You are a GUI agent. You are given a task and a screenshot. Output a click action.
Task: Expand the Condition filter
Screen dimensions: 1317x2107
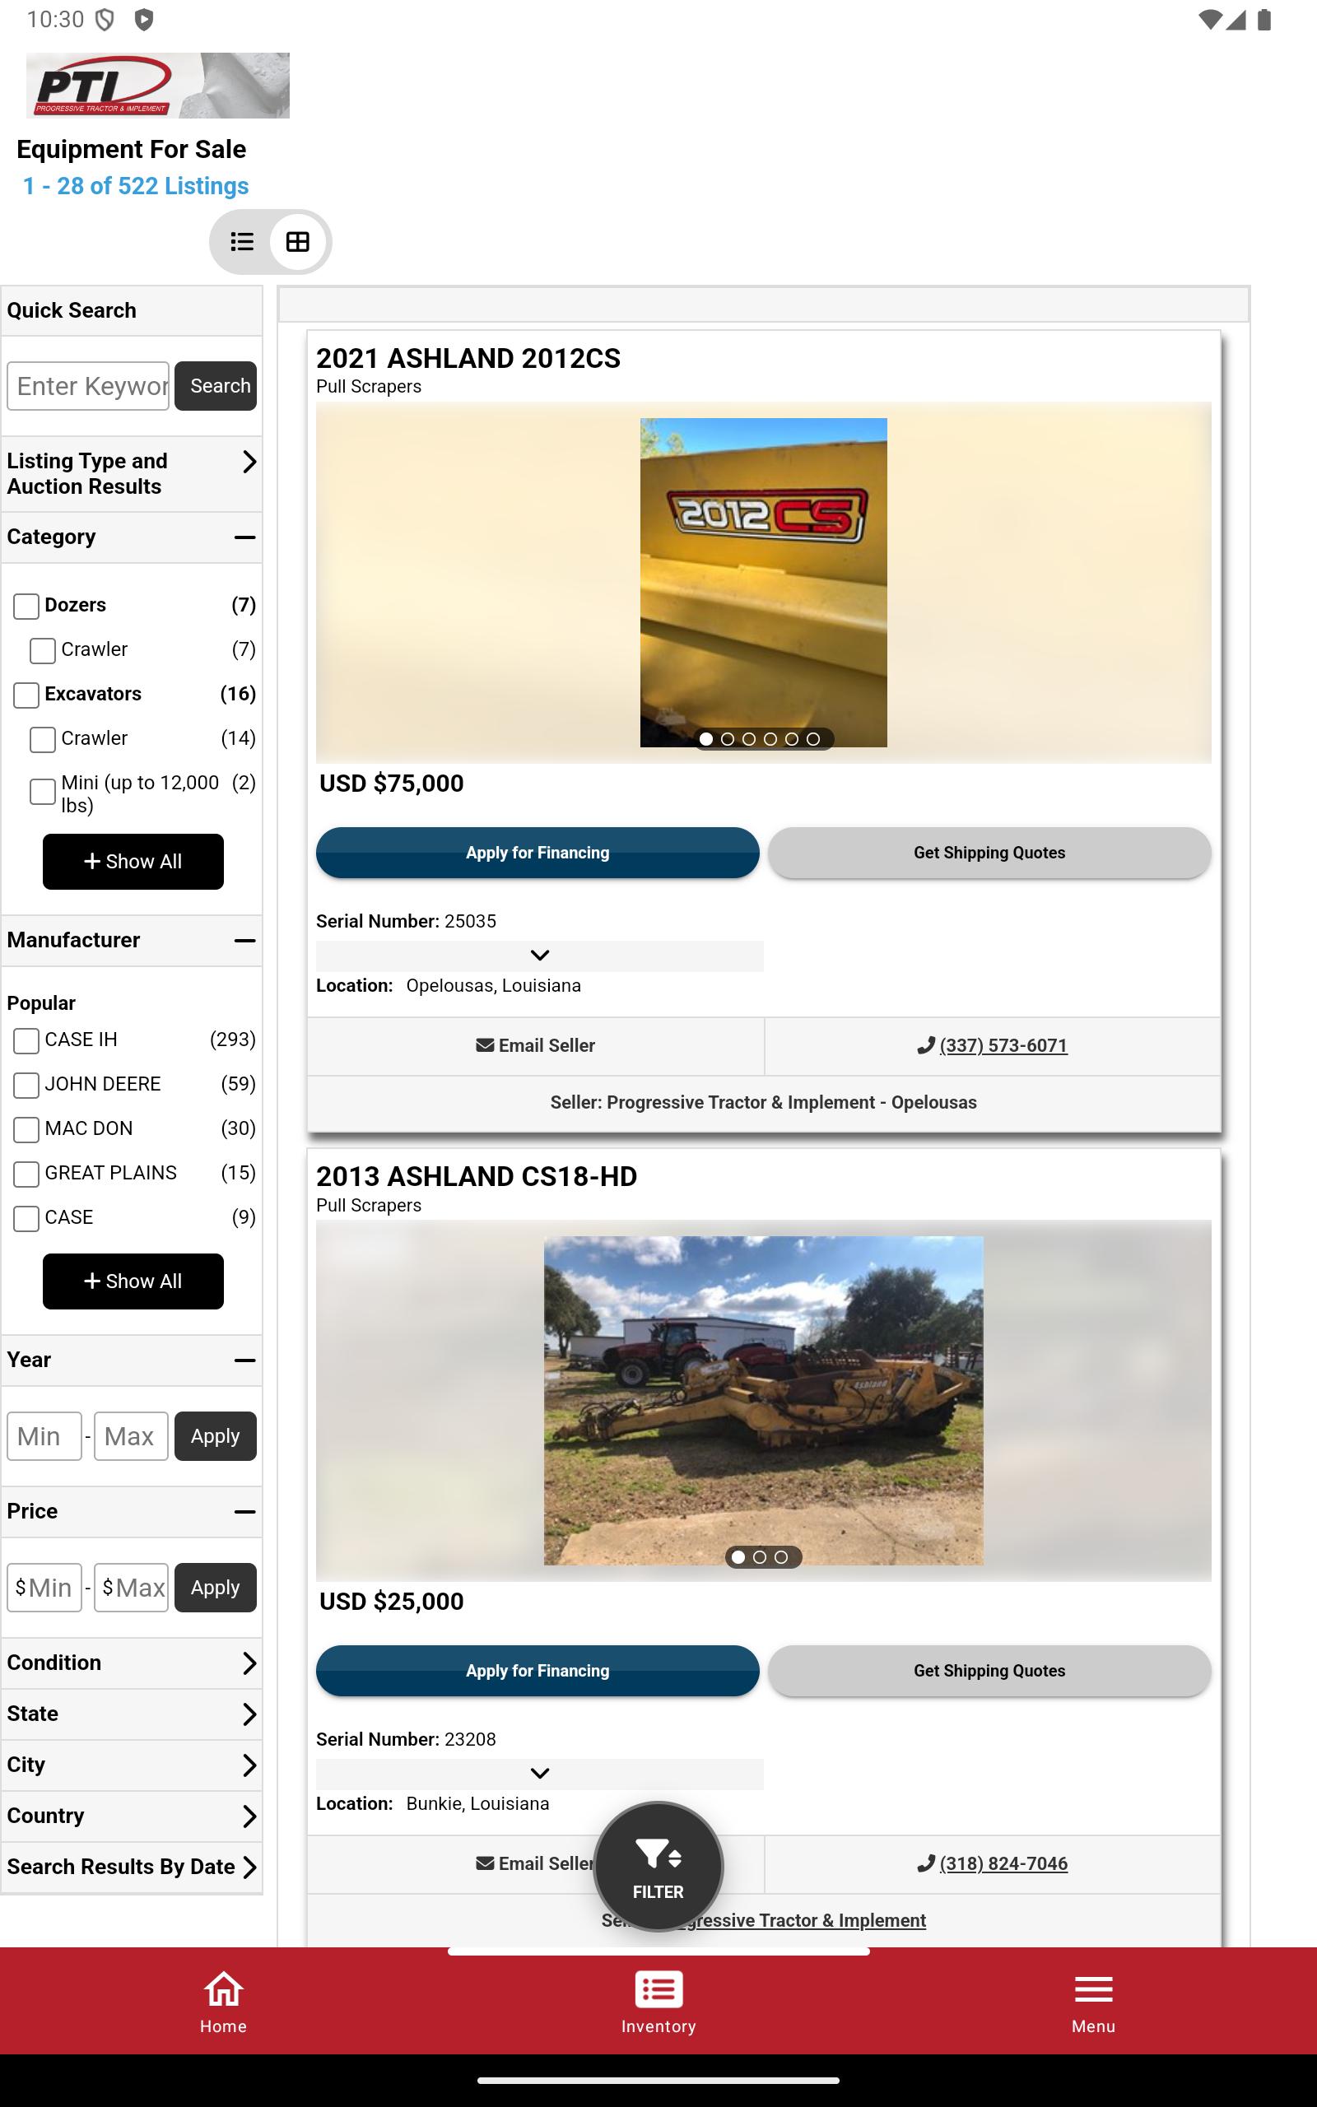(x=132, y=1663)
